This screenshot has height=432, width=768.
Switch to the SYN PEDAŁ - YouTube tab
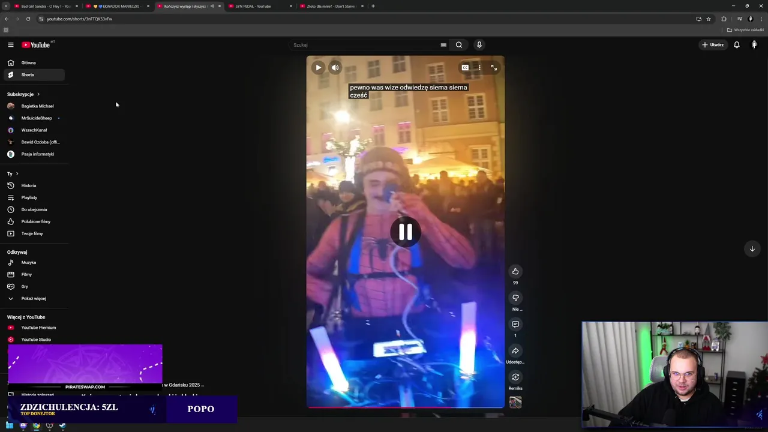(259, 6)
